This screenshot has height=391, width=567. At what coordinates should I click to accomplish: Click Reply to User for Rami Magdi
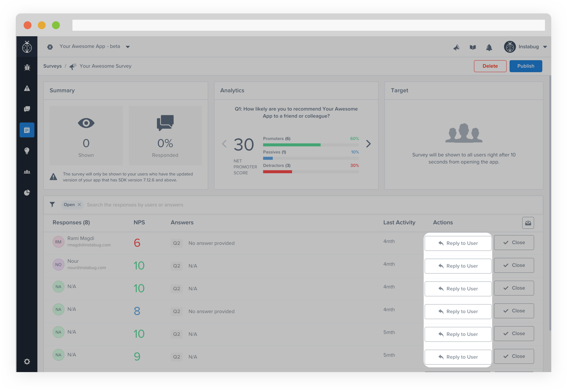pos(458,243)
